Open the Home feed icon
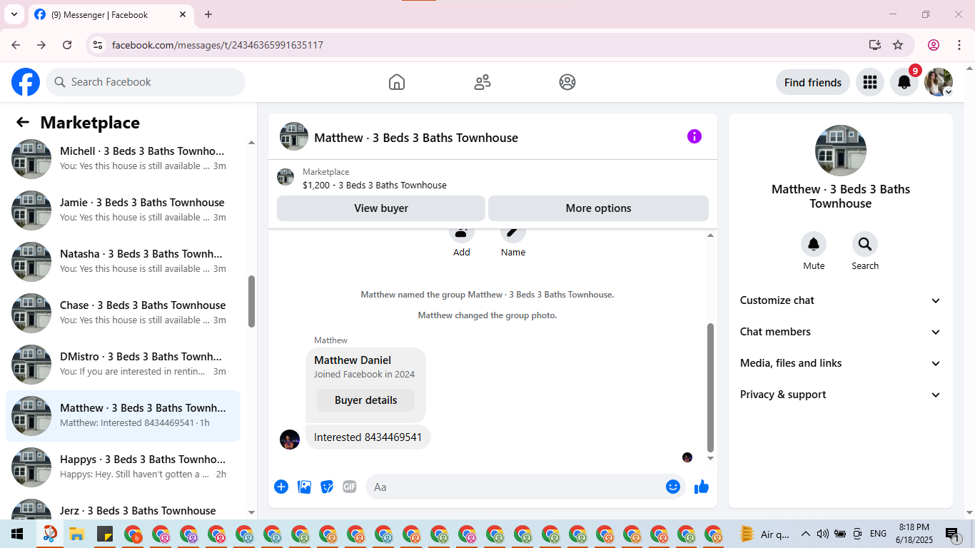This screenshot has width=975, height=548. pyautogui.click(x=397, y=82)
